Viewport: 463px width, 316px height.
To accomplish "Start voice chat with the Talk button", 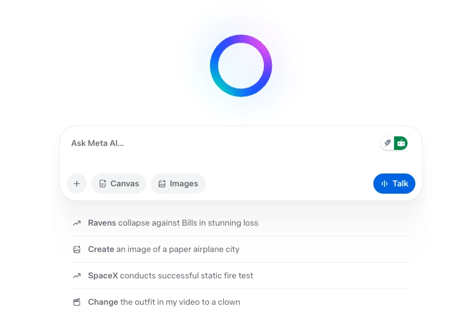I will [394, 184].
